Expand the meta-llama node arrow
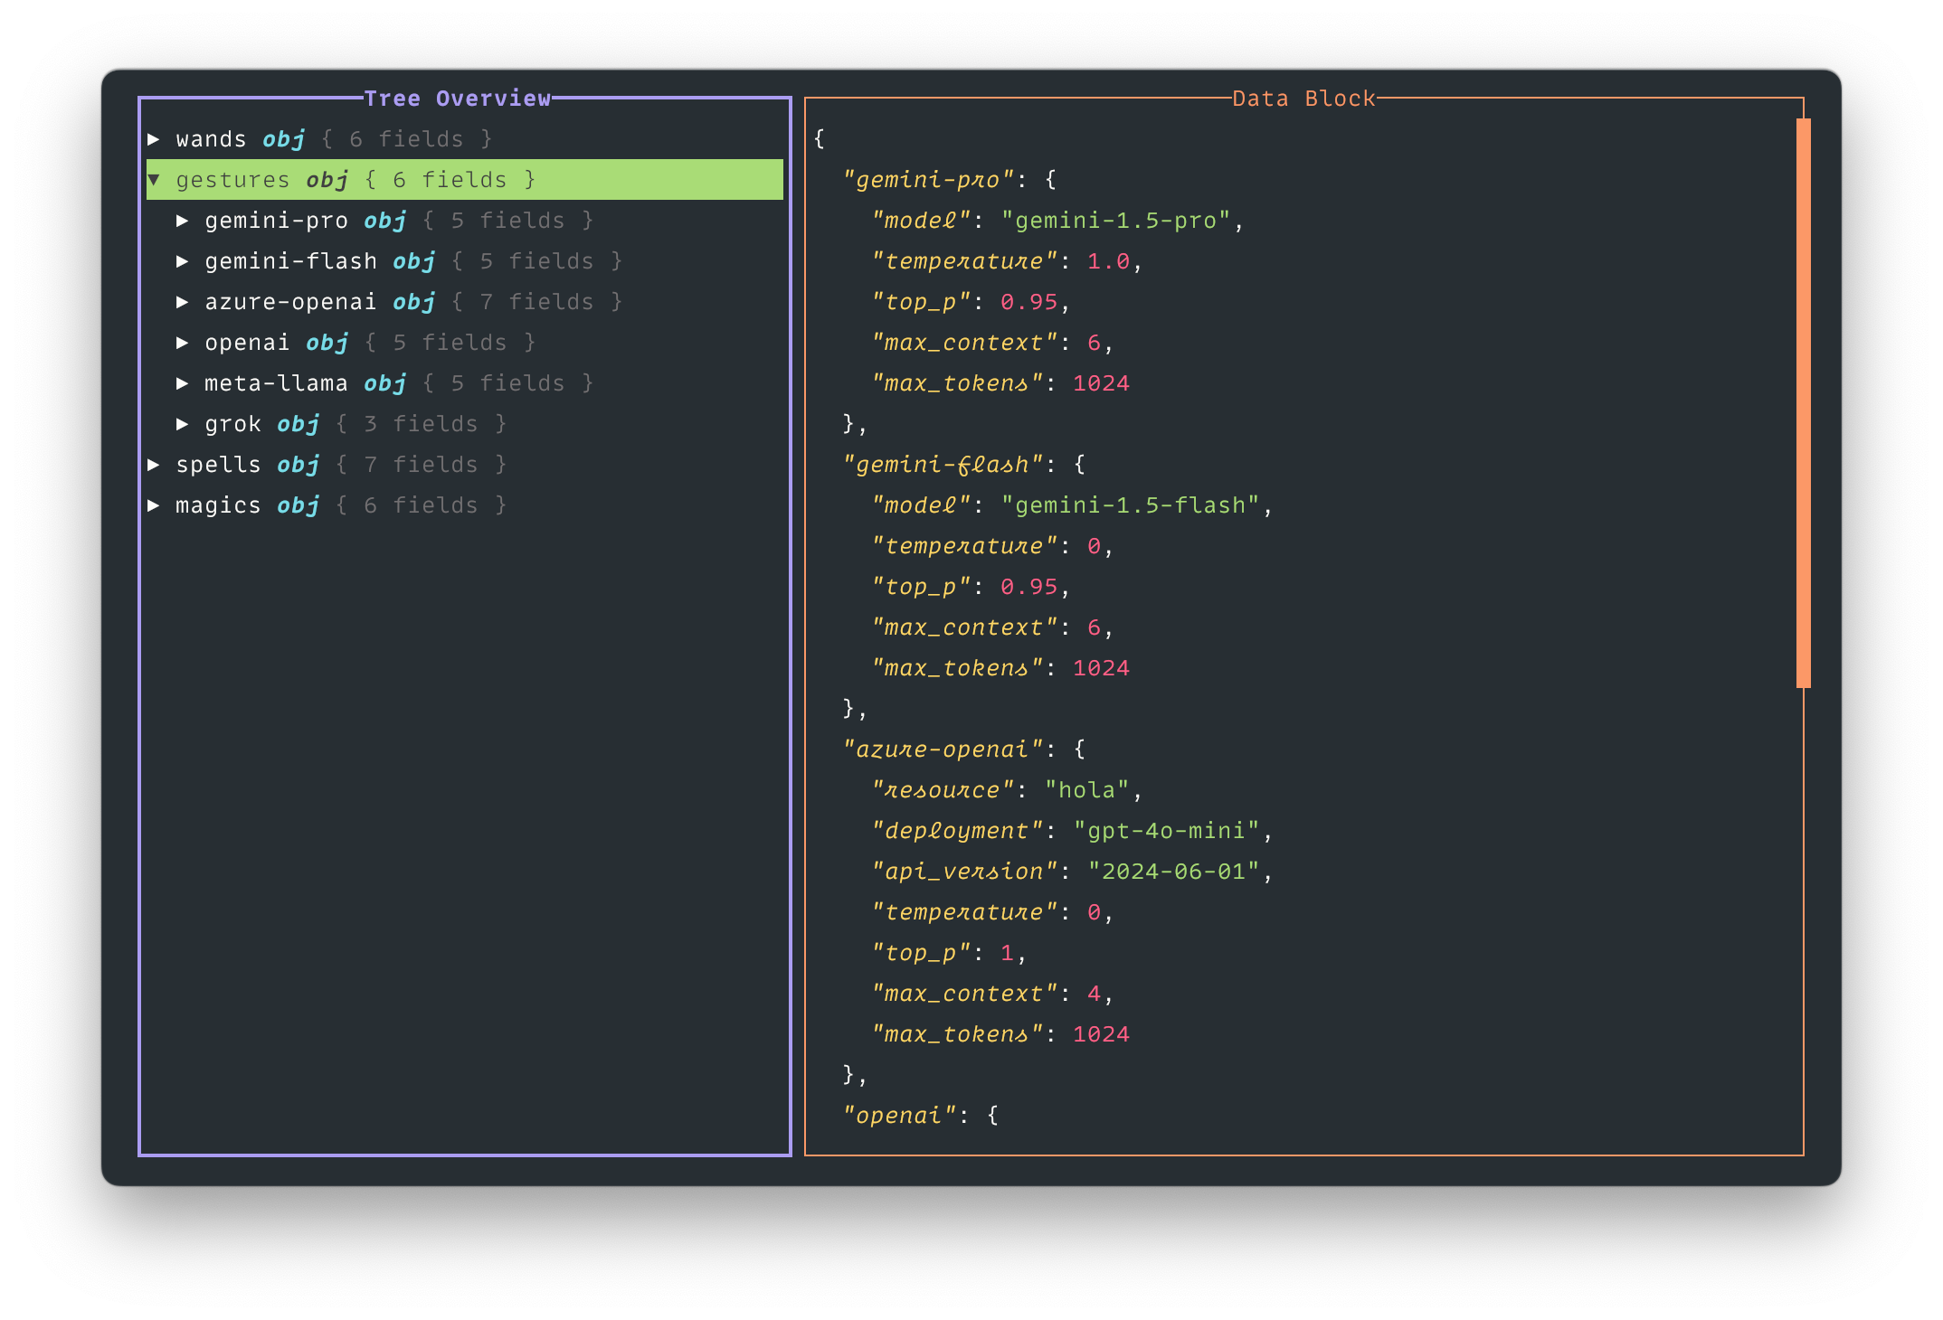Image resolution: width=1943 pixels, height=1320 pixels. pos(183,383)
